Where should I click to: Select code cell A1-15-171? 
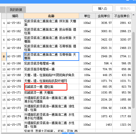(x=15, y=93)
